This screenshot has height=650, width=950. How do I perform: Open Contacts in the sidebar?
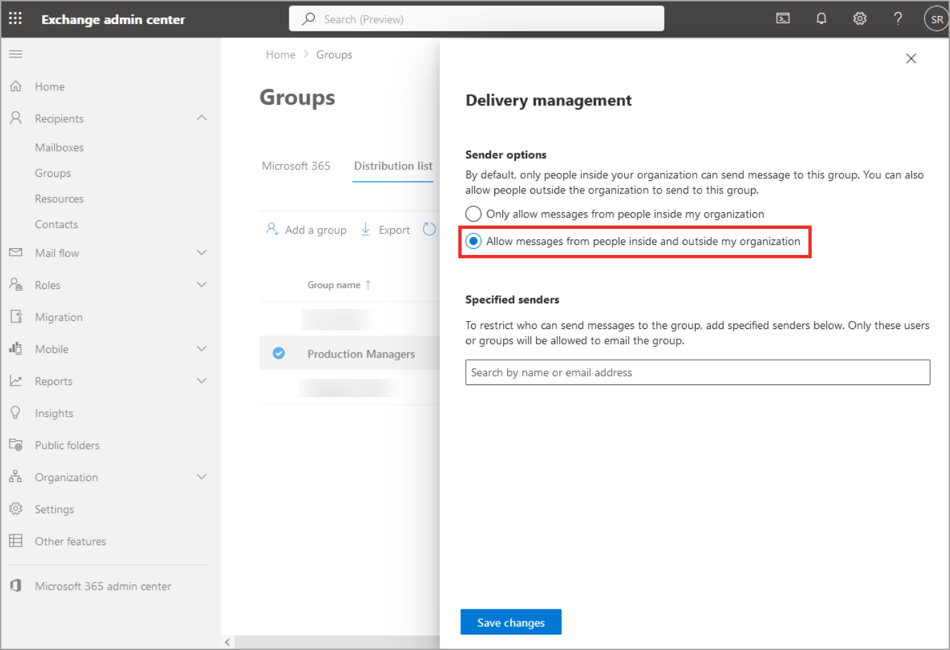point(57,224)
